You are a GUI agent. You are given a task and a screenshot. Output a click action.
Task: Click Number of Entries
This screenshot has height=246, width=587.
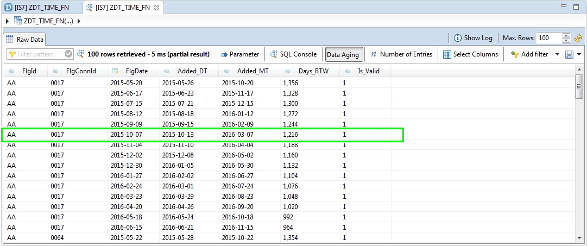tap(401, 54)
